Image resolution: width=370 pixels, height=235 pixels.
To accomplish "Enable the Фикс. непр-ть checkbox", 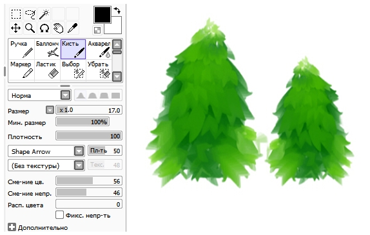I will point(59,215).
